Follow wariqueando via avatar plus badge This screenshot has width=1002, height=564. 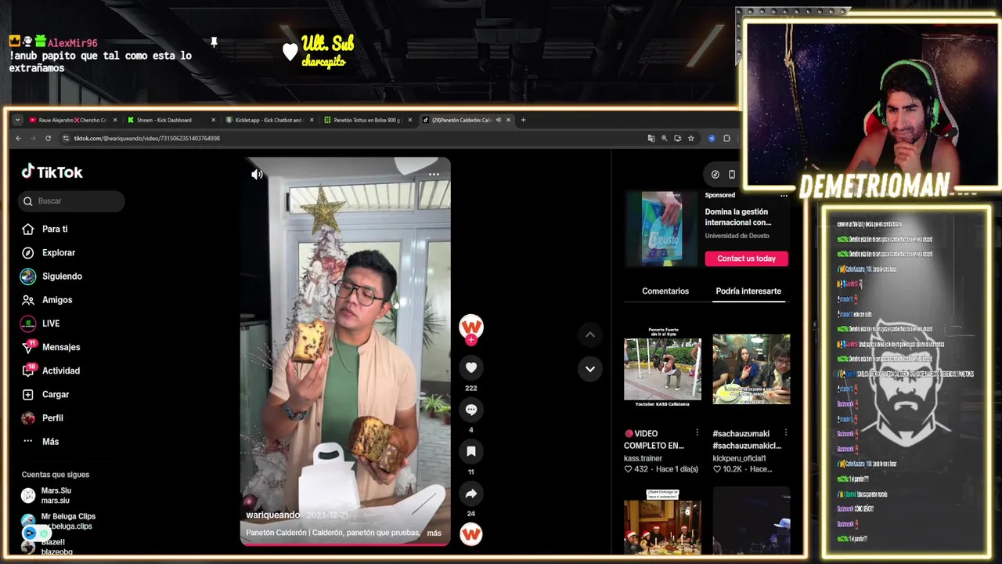pos(471,340)
